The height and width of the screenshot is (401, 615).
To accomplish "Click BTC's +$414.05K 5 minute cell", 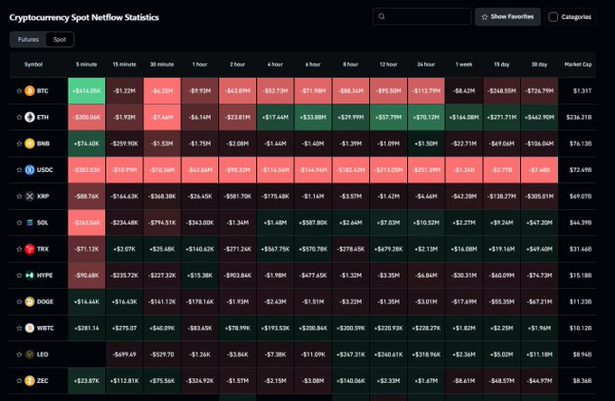I will (86, 91).
